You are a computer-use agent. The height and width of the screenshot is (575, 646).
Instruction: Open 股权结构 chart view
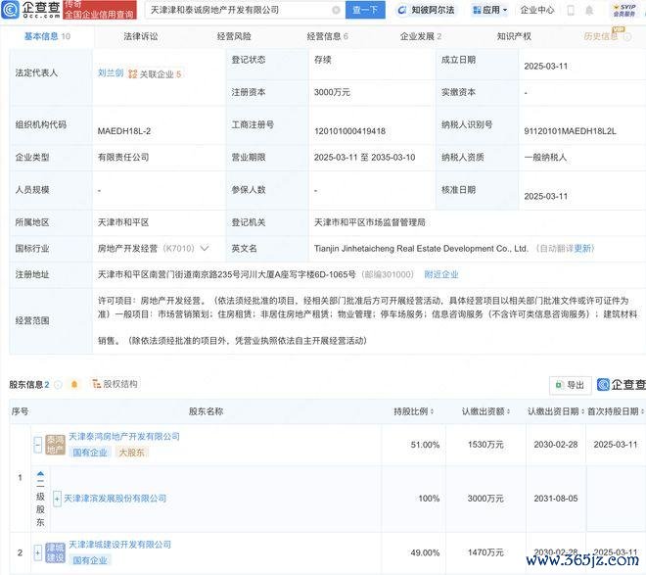(115, 384)
